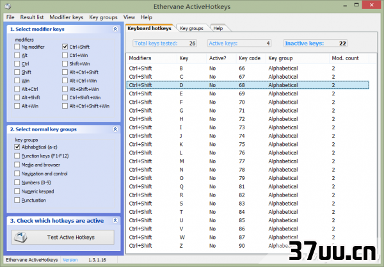
Task: Select the row with key code 69
Action: coord(248,93)
